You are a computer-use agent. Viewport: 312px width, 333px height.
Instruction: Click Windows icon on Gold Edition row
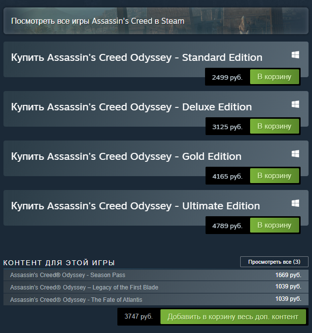pyautogui.click(x=295, y=154)
